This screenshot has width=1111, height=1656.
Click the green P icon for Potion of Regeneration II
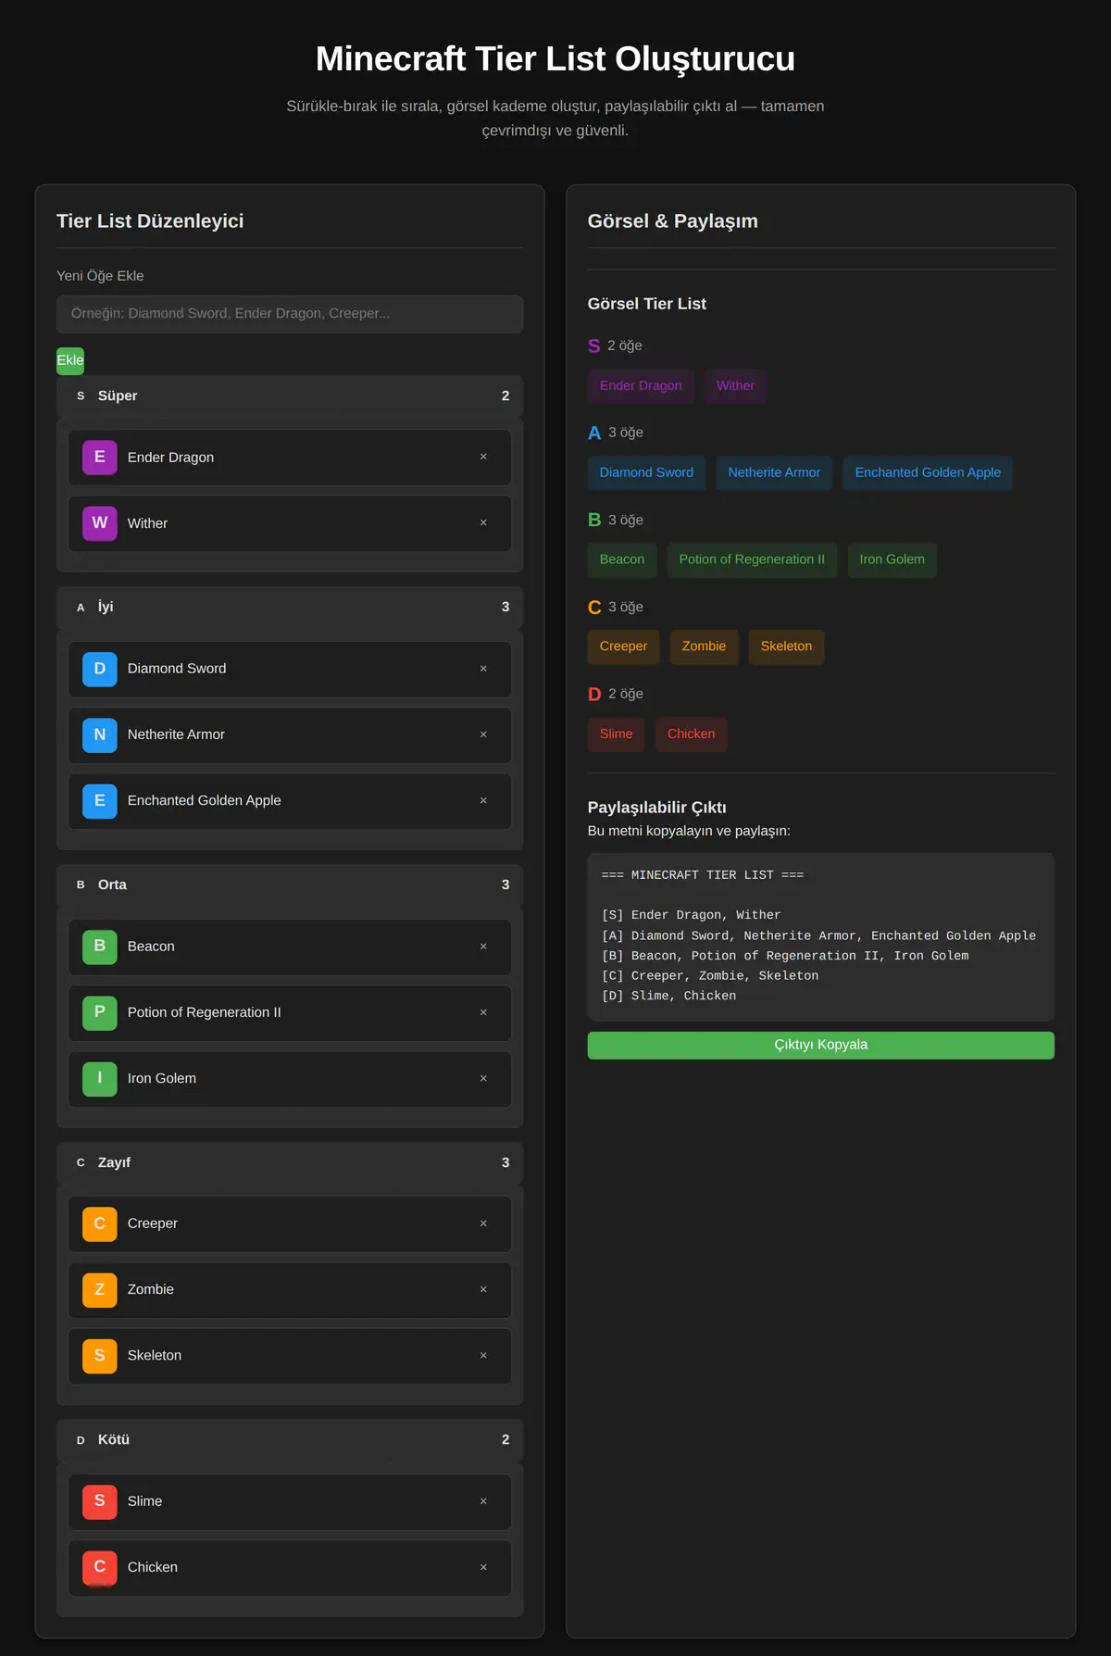(x=100, y=1012)
